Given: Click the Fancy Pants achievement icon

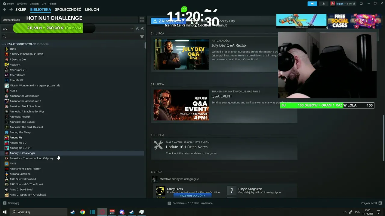Looking at the screenshot, I should [160, 191].
